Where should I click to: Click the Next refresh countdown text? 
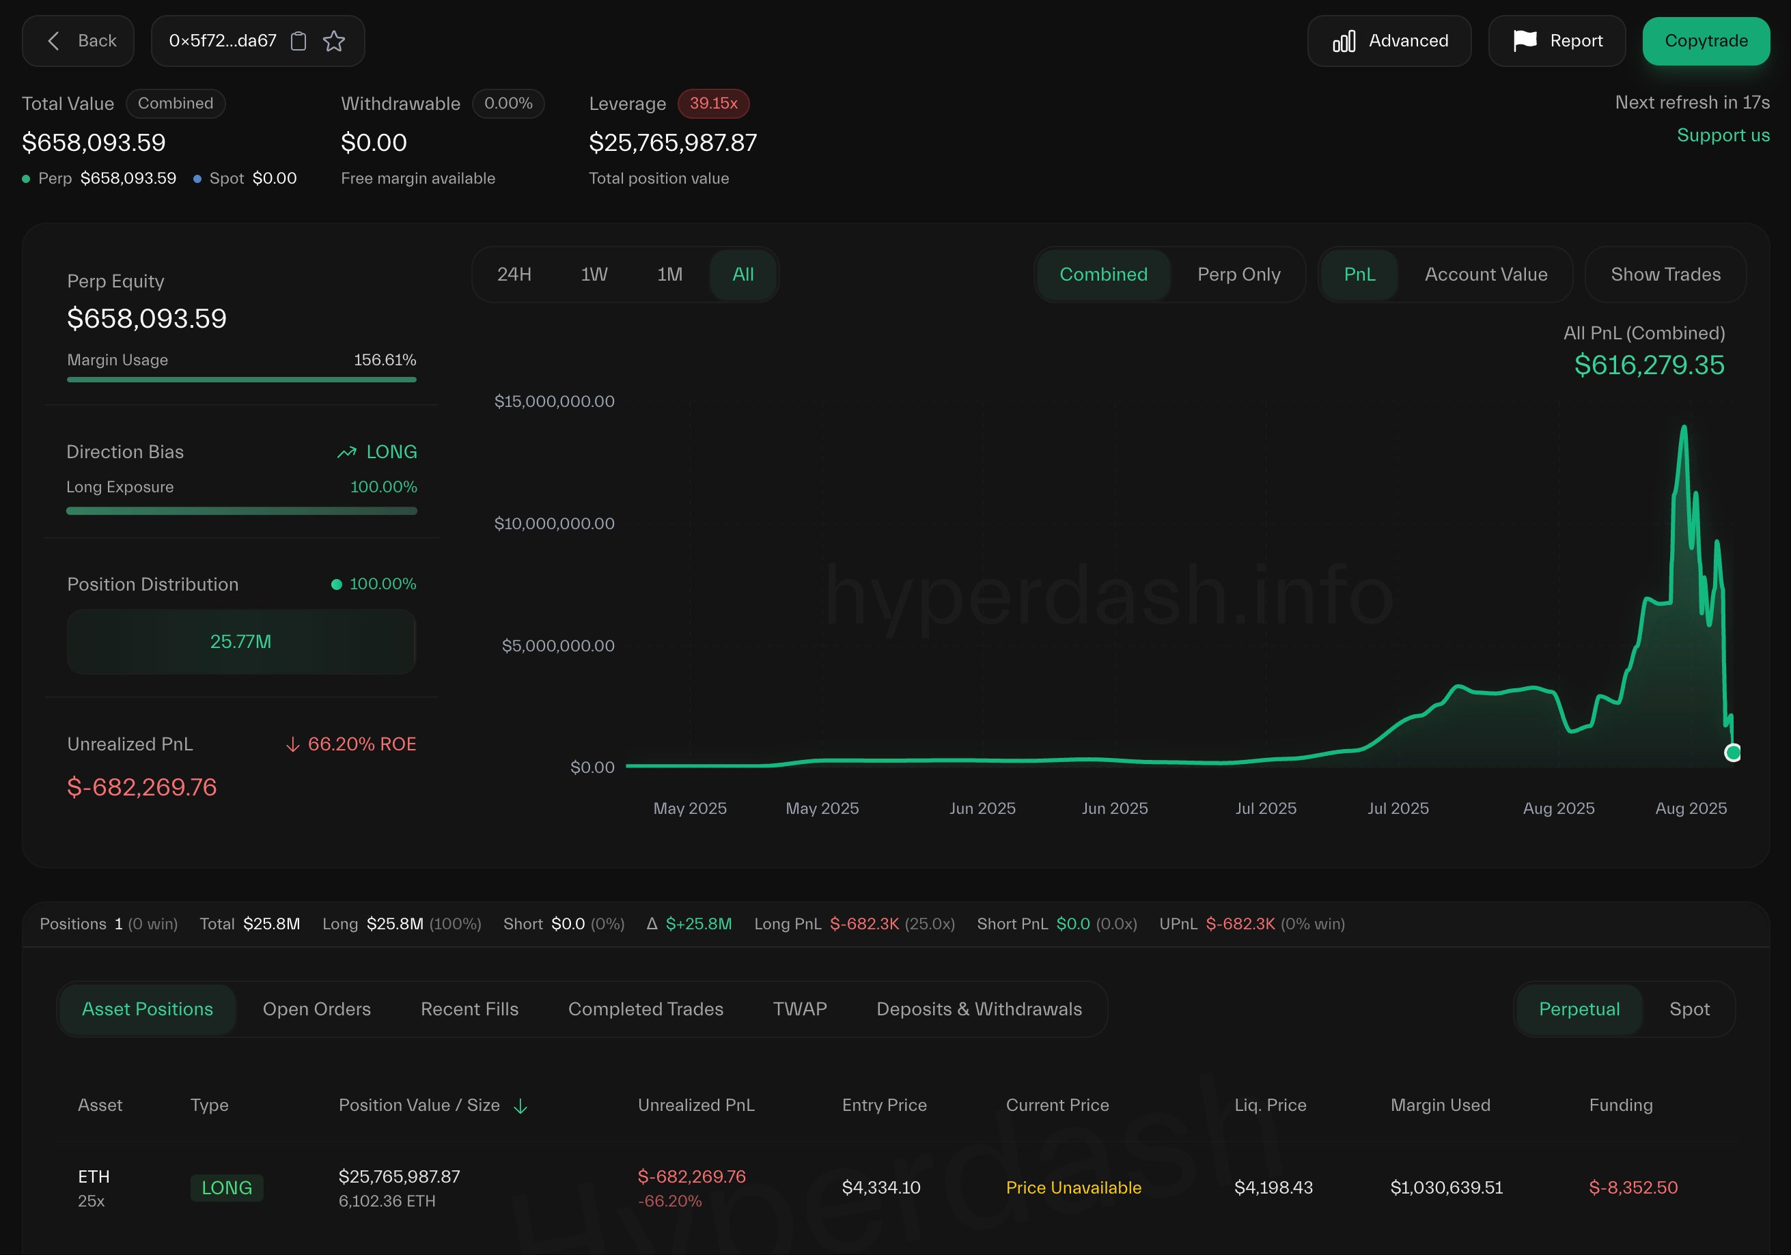(x=1692, y=102)
